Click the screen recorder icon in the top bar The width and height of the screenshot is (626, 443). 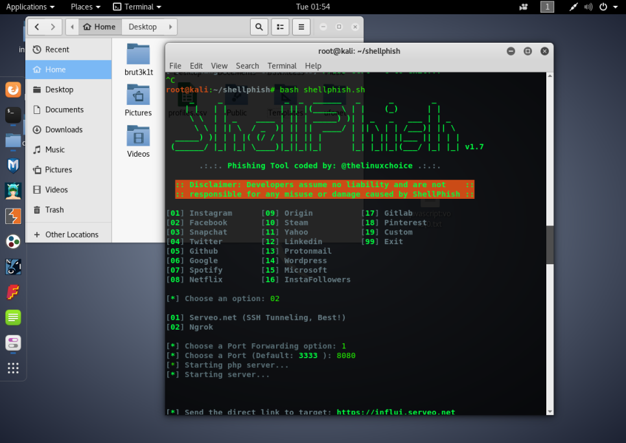click(x=524, y=6)
